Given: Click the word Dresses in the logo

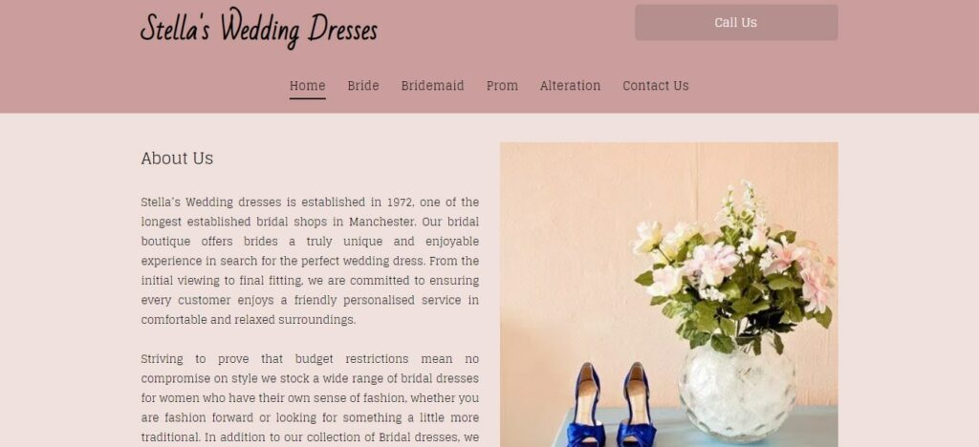Looking at the screenshot, I should tap(343, 28).
